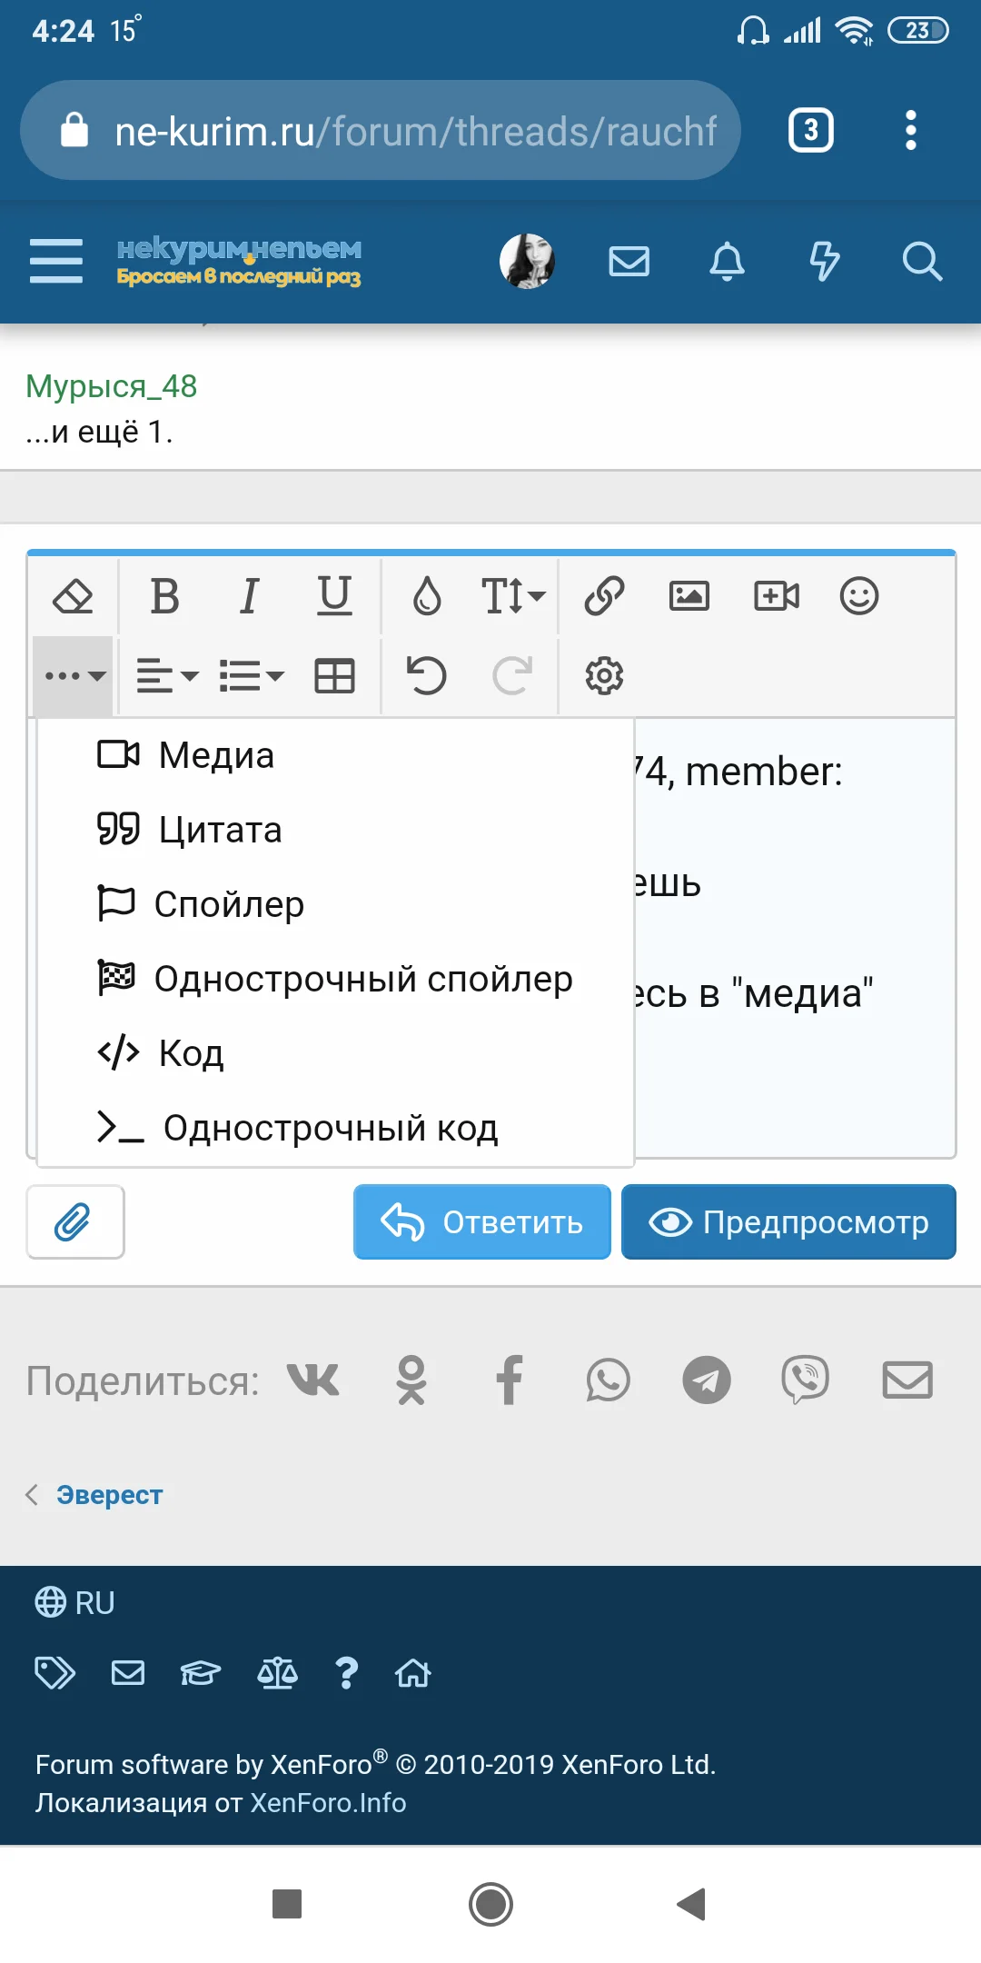Tap the browser address bar
The height and width of the screenshot is (1963, 981).
(x=381, y=131)
